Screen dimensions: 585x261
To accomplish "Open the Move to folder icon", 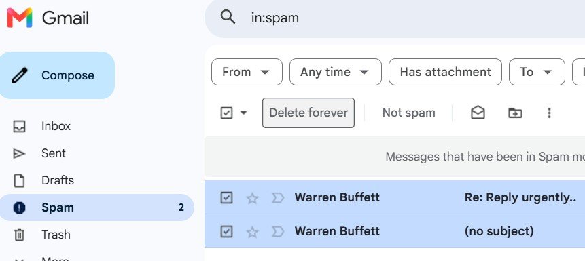I will [x=515, y=113].
